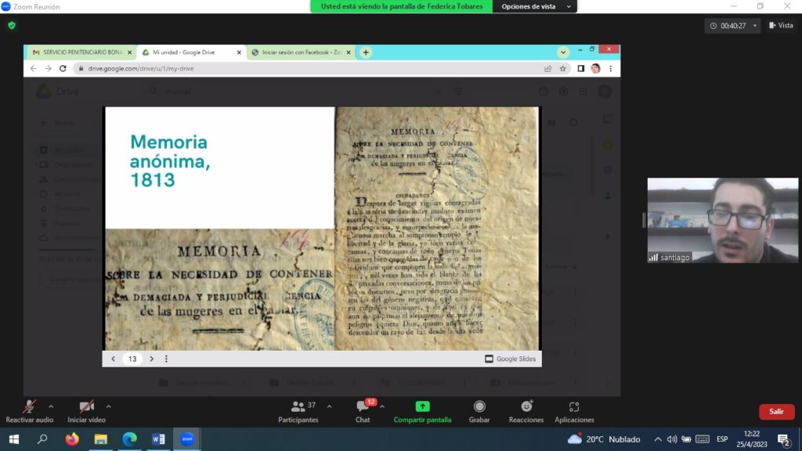Expand audio options arrow beside Reactivar audio

pos(51,406)
